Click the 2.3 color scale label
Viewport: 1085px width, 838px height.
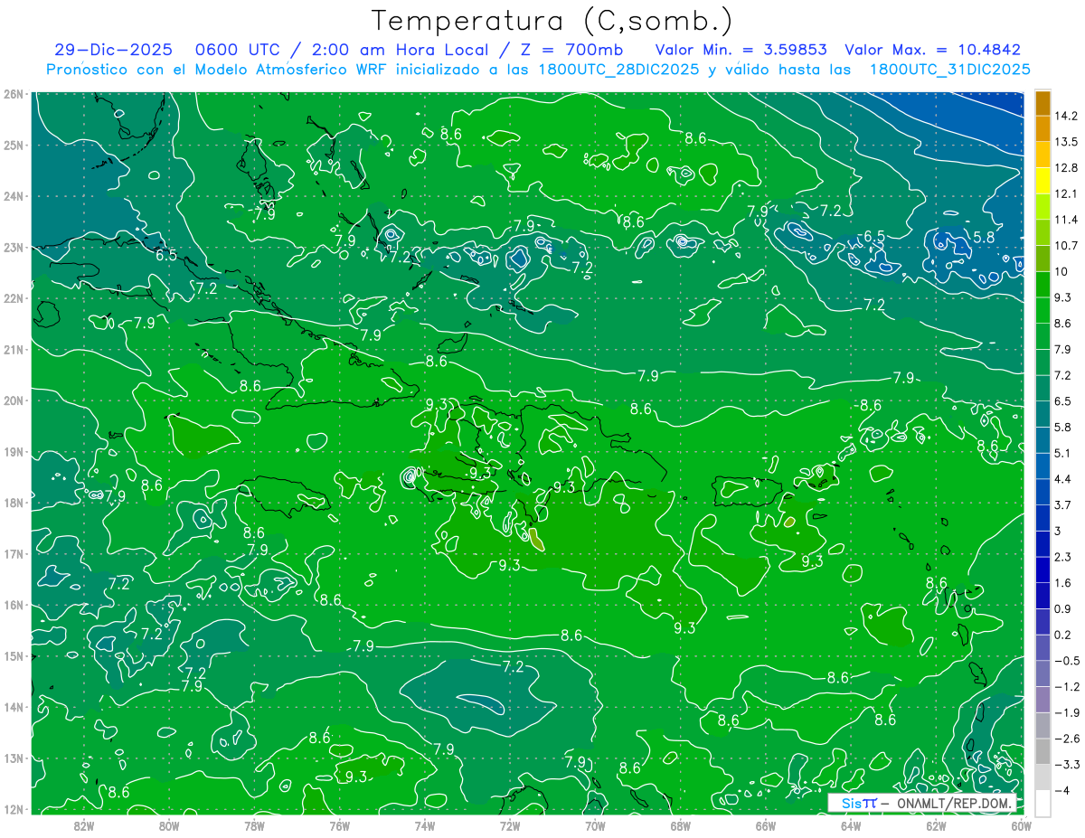tap(1062, 557)
